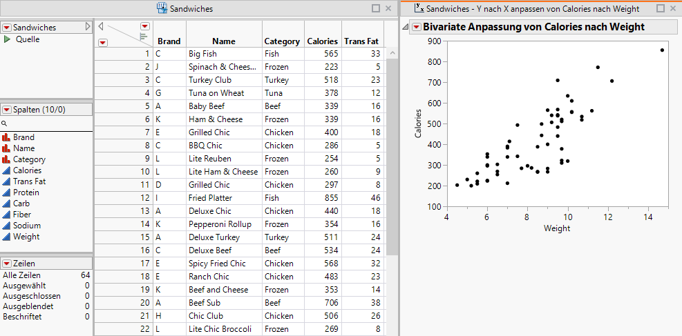Open the Bivariate Anpassung red triangle menu
The width and height of the screenshot is (682, 336).
click(x=417, y=27)
